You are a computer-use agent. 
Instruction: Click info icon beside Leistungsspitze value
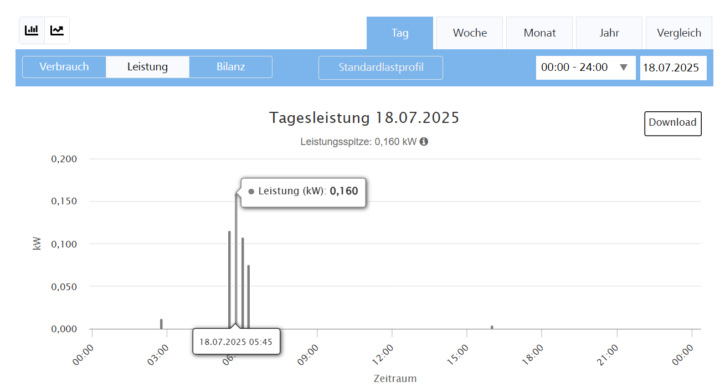click(x=424, y=142)
